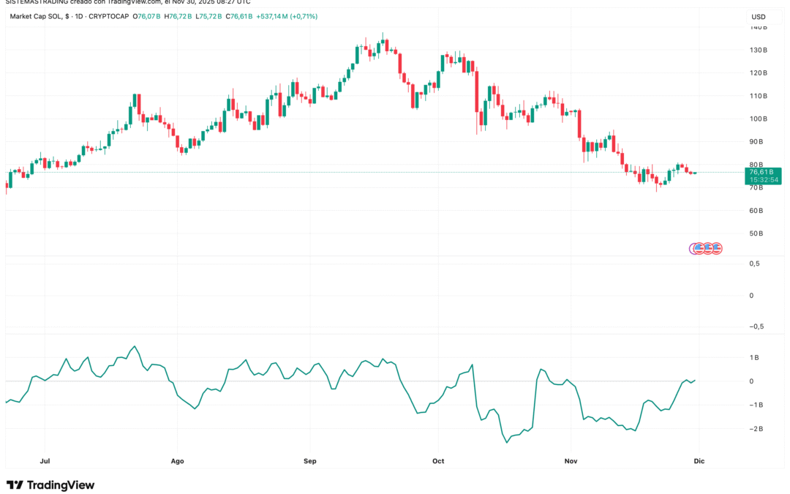This screenshot has width=790, height=494.
Task: Click the Sep label on time axis
Action: (309, 461)
